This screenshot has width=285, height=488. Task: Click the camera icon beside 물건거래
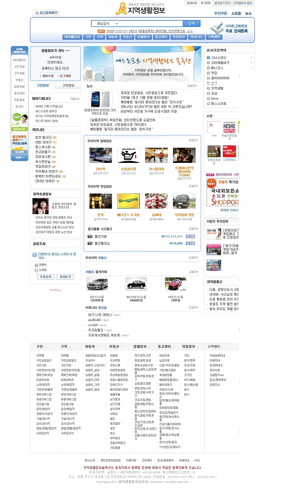click(x=90, y=236)
